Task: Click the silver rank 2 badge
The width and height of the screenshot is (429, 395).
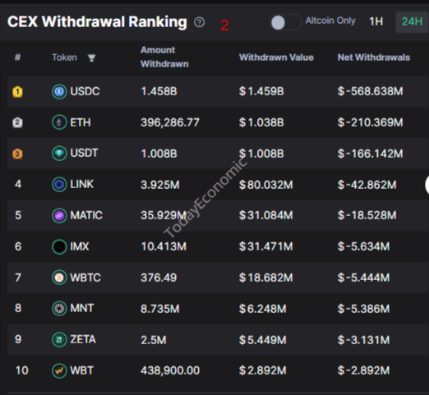Action: coord(17,122)
